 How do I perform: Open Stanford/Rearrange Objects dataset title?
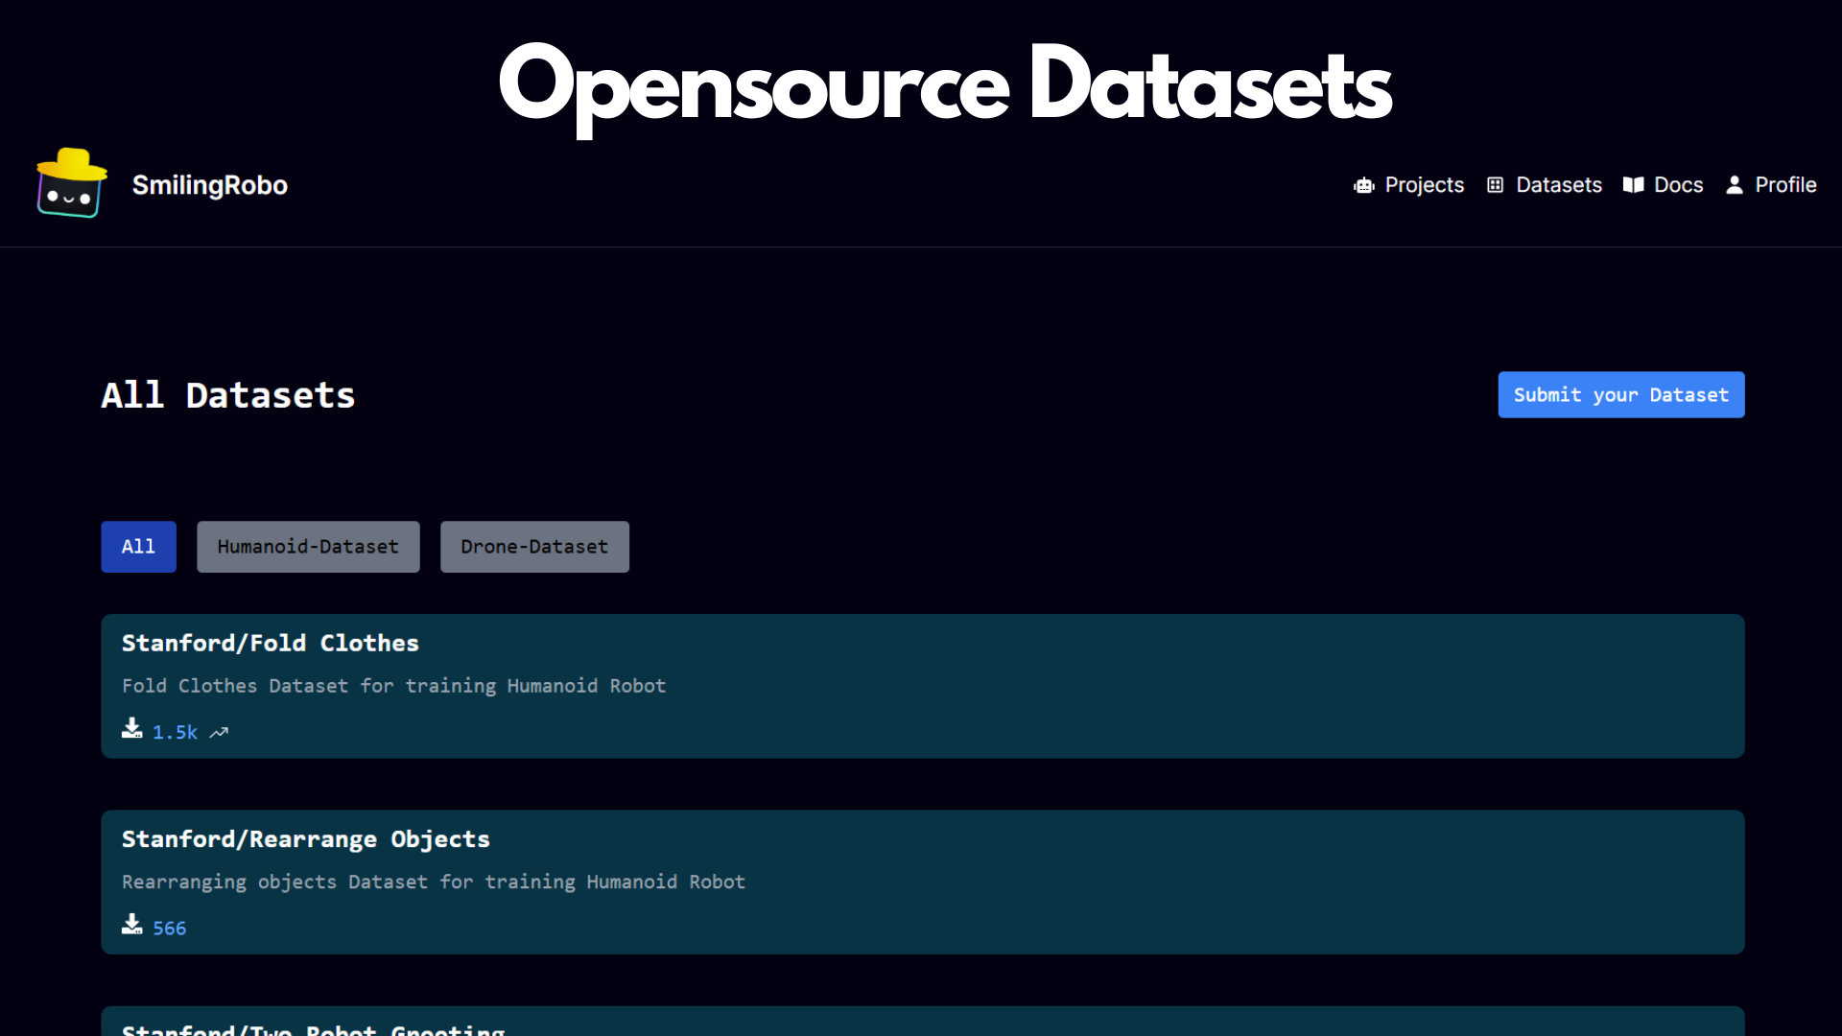point(305,839)
